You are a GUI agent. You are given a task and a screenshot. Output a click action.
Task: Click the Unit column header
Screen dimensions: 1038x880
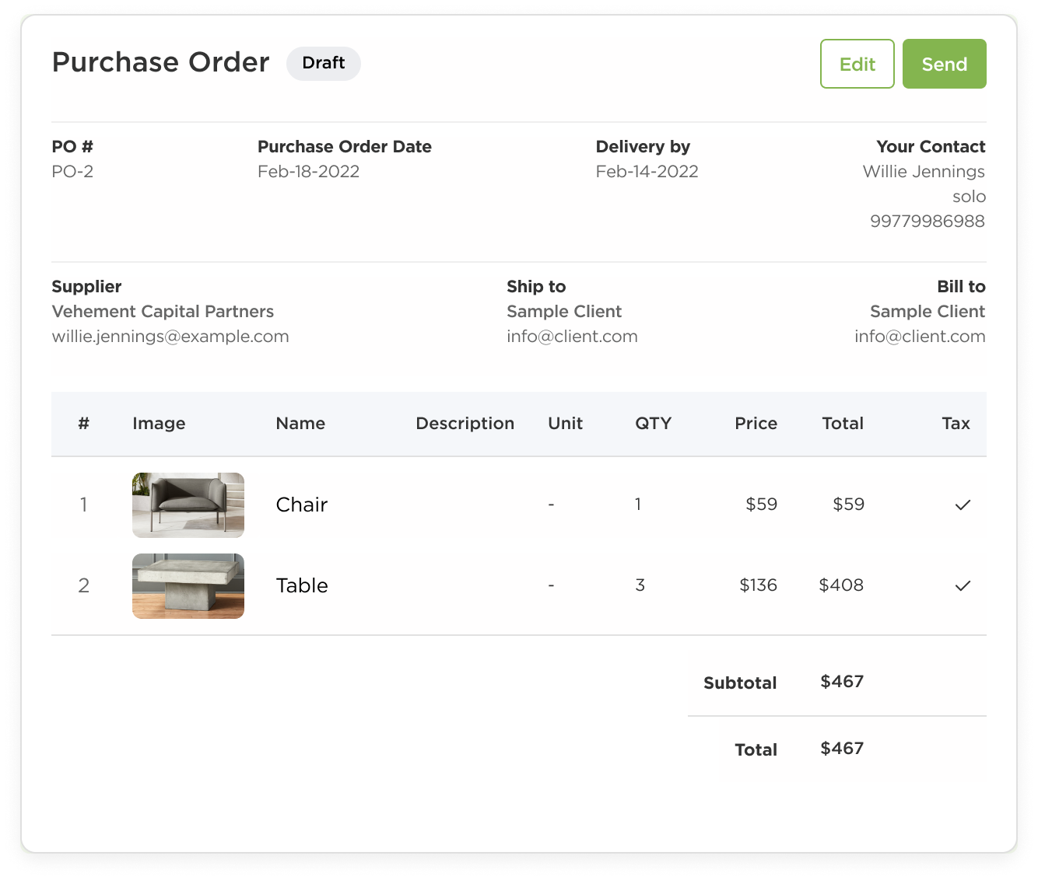click(565, 423)
